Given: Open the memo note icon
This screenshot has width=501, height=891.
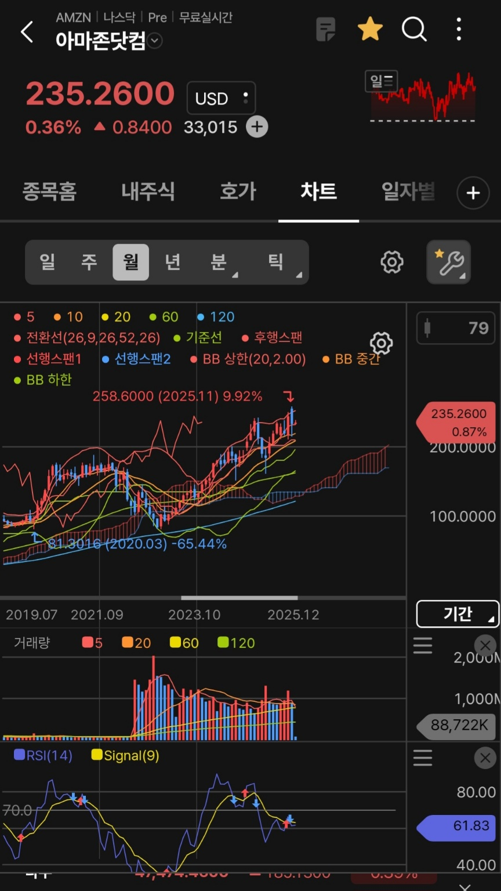Looking at the screenshot, I should (x=326, y=29).
